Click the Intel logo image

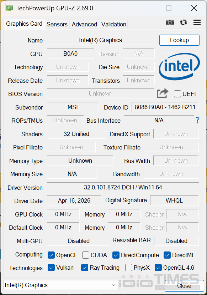point(179,66)
